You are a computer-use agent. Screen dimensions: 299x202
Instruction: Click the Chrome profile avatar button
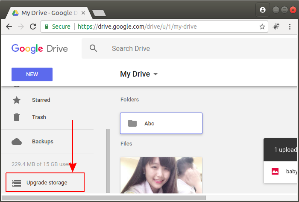(x=263, y=10)
